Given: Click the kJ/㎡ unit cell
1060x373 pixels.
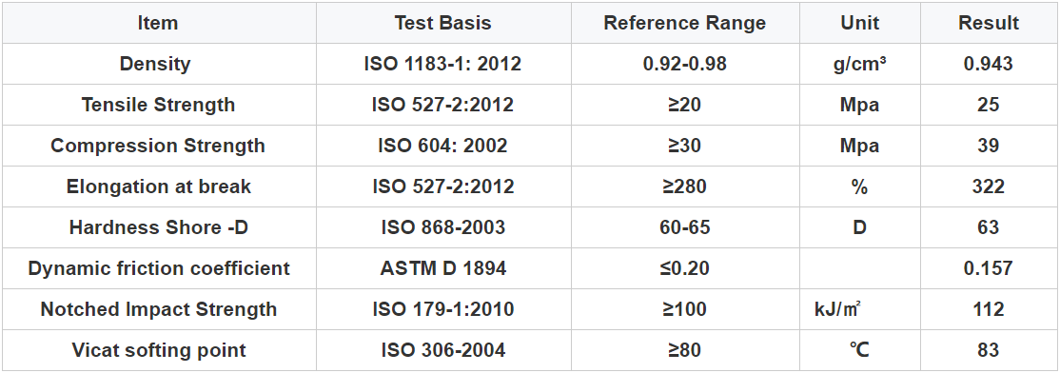Looking at the screenshot, I should tap(860, 309).
